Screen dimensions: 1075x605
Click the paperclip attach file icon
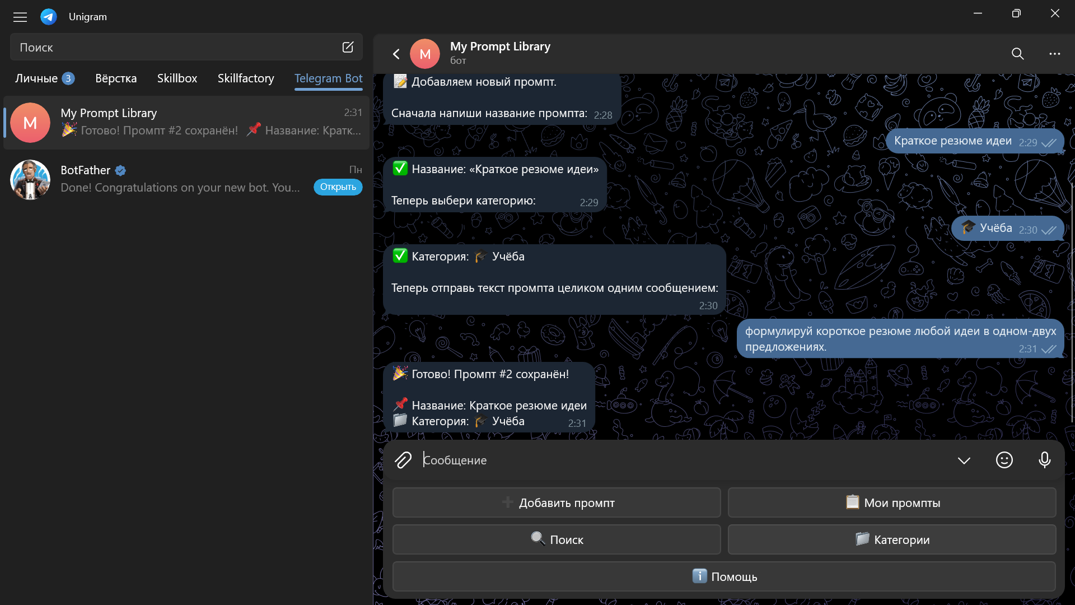click(403, 460)
